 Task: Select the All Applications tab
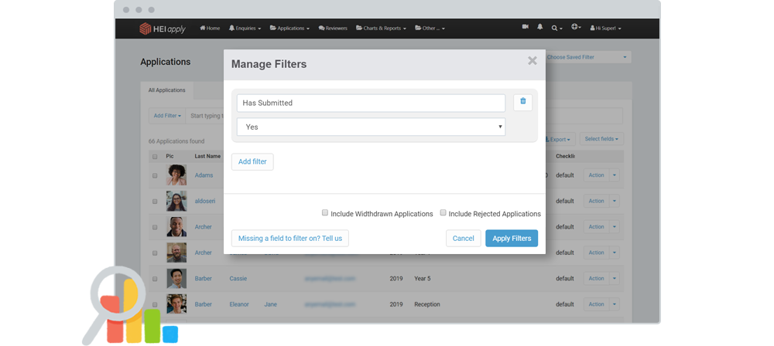click(x=167, y=90)
